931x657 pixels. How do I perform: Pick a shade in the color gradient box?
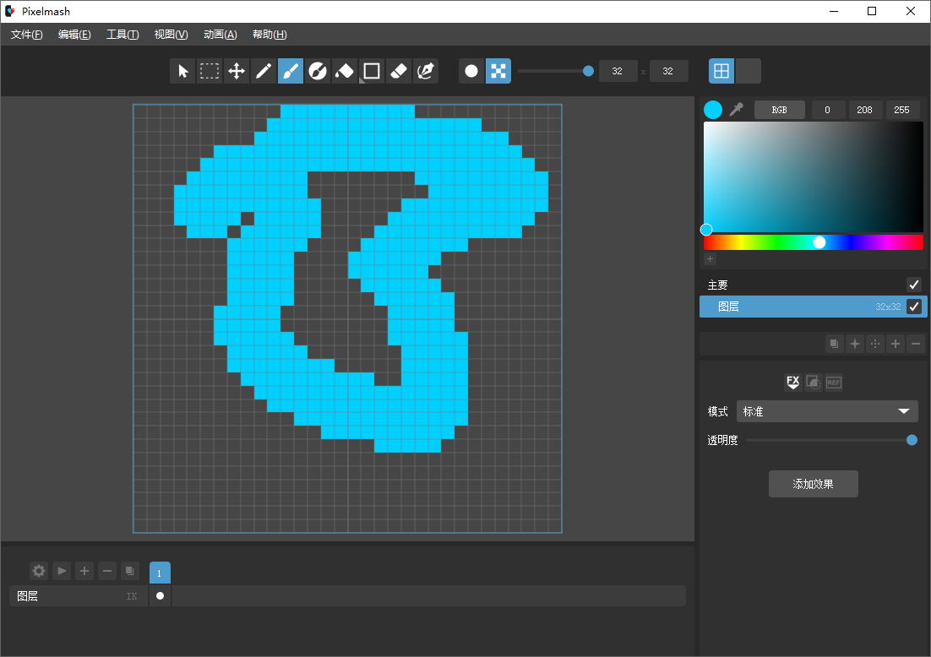(814, 176)
